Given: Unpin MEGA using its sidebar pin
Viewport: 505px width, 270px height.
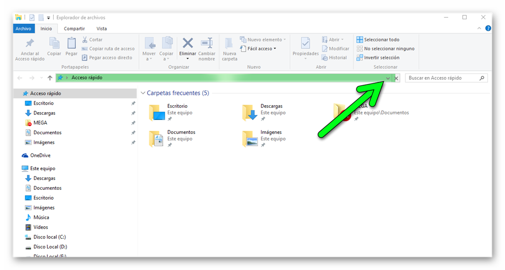Looking at the screenshot, I should point(133,122).
